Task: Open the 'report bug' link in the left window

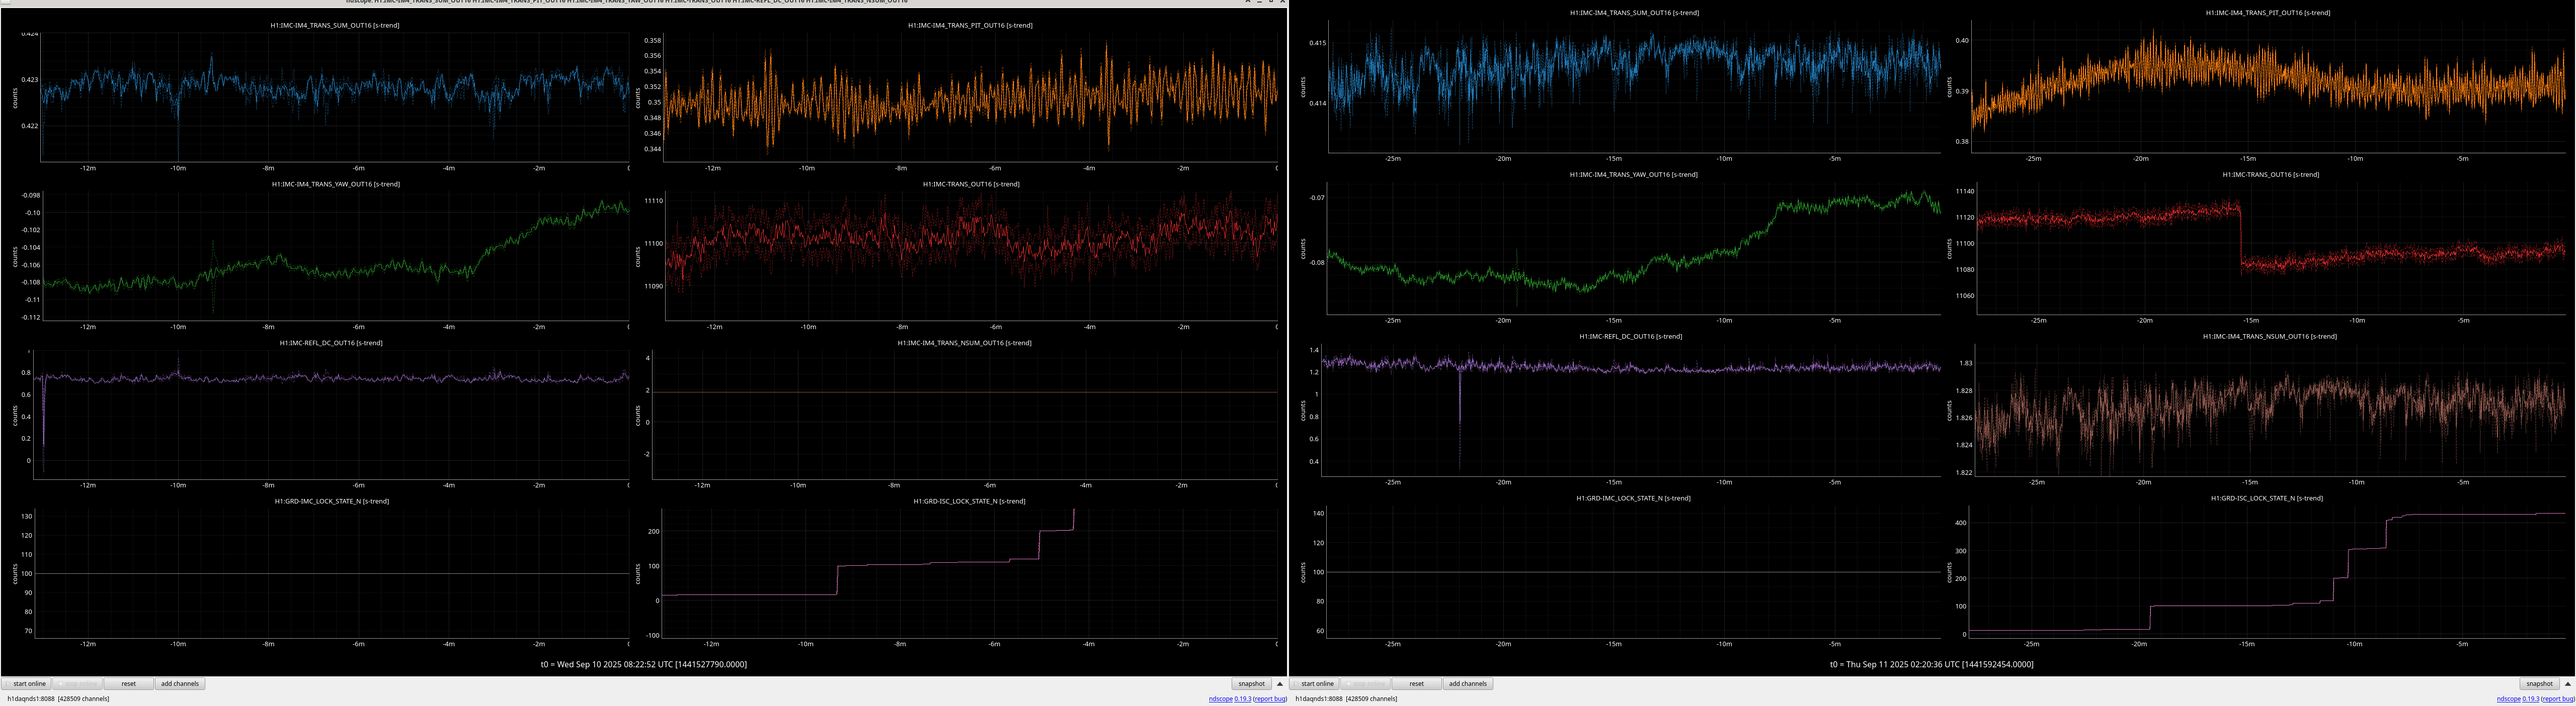Action: click(1270, 699)
